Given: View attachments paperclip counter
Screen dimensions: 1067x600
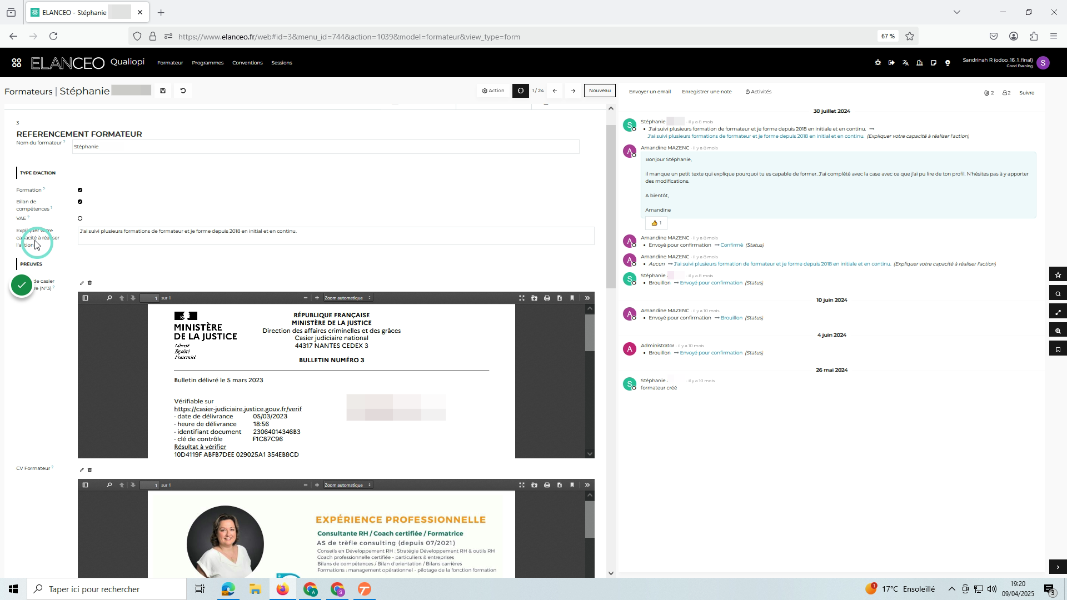Looking at the screenshot, I should tap(989, 93).
